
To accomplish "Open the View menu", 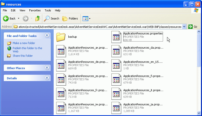I will [22, 10].
